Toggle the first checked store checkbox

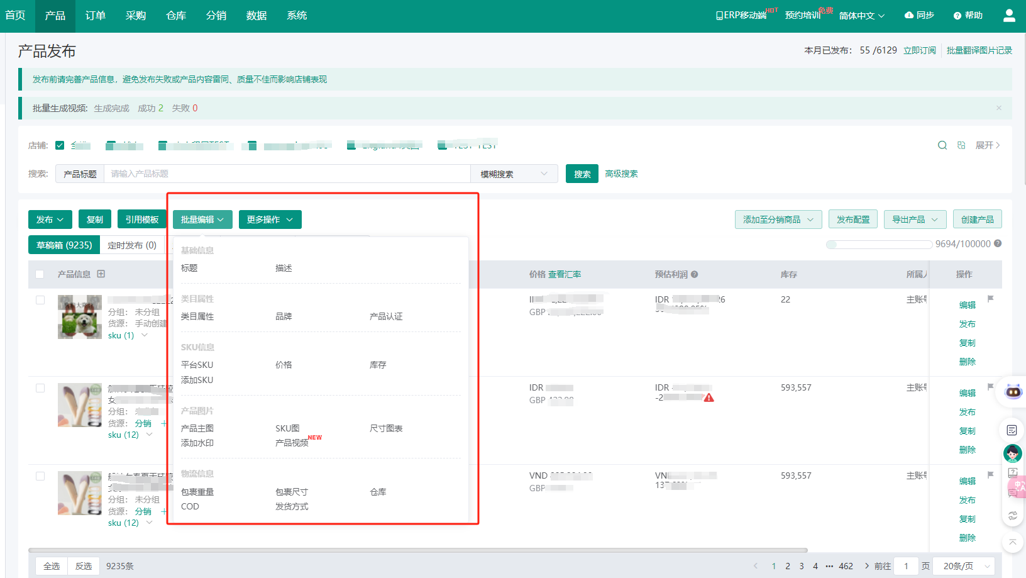[60, 145]
